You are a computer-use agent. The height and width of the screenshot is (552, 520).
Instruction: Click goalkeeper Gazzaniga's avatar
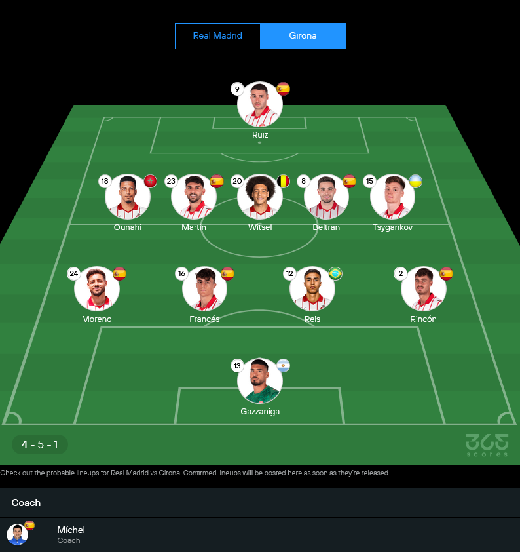pos(260,381)
